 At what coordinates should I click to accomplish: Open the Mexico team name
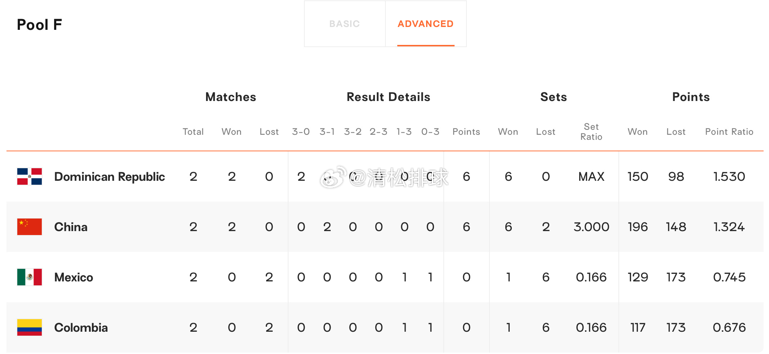[74, 277]
